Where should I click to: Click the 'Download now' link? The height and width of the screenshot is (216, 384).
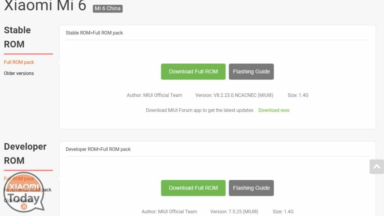[274, 110]
